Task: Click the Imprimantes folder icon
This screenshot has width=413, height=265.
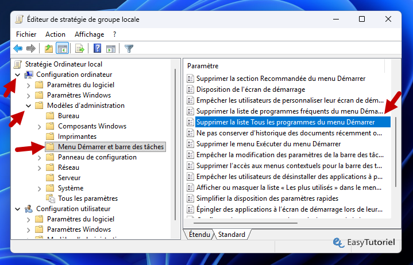Action: point(50,137)
